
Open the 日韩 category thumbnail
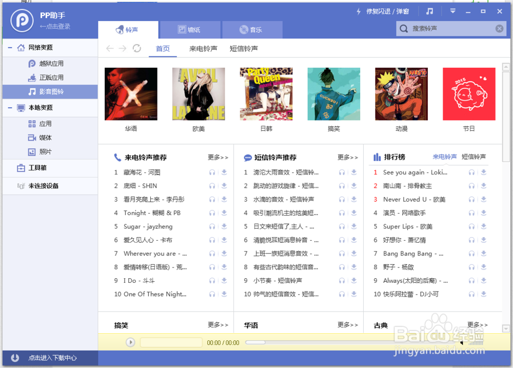(266, 94)
